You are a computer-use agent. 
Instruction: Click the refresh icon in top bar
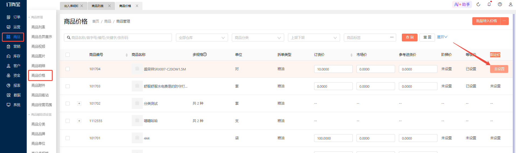478,4
